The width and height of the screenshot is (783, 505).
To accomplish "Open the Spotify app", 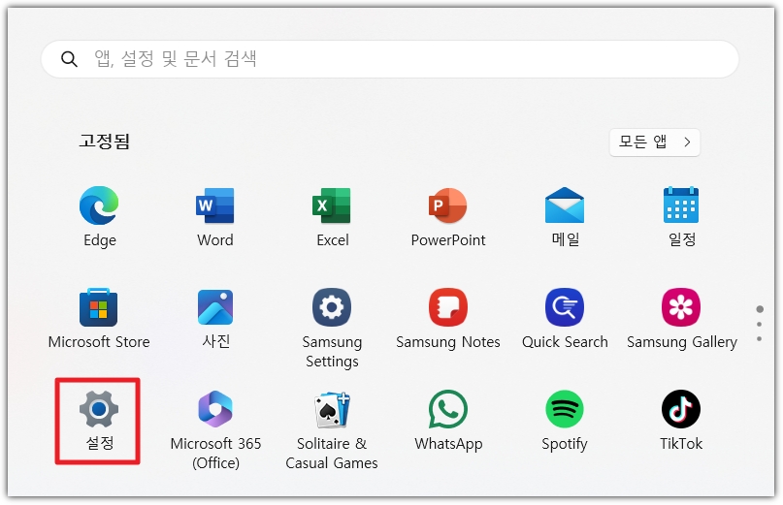I will [565, 409].
